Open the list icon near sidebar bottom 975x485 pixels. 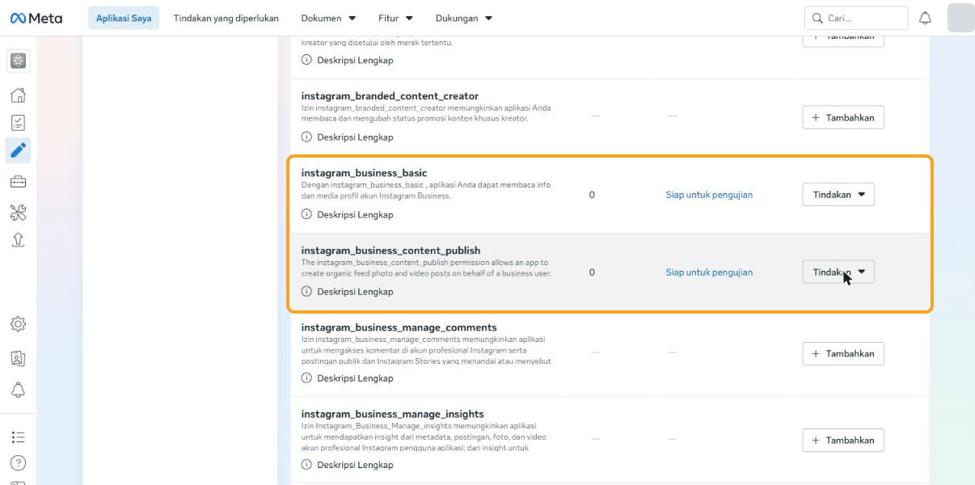(x=18, y=437)
